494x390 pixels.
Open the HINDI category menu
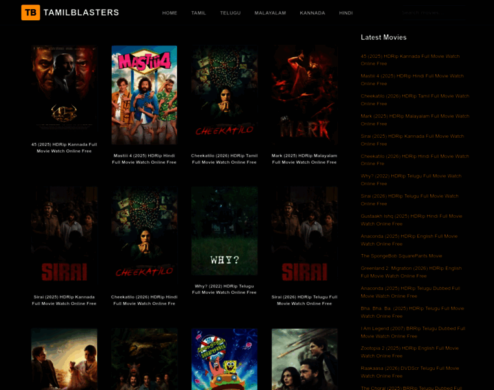click(x=346, y=13)
